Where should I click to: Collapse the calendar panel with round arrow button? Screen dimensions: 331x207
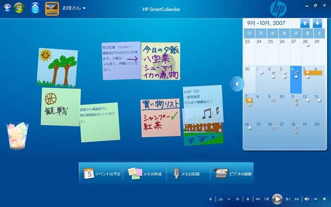point(237,84)
